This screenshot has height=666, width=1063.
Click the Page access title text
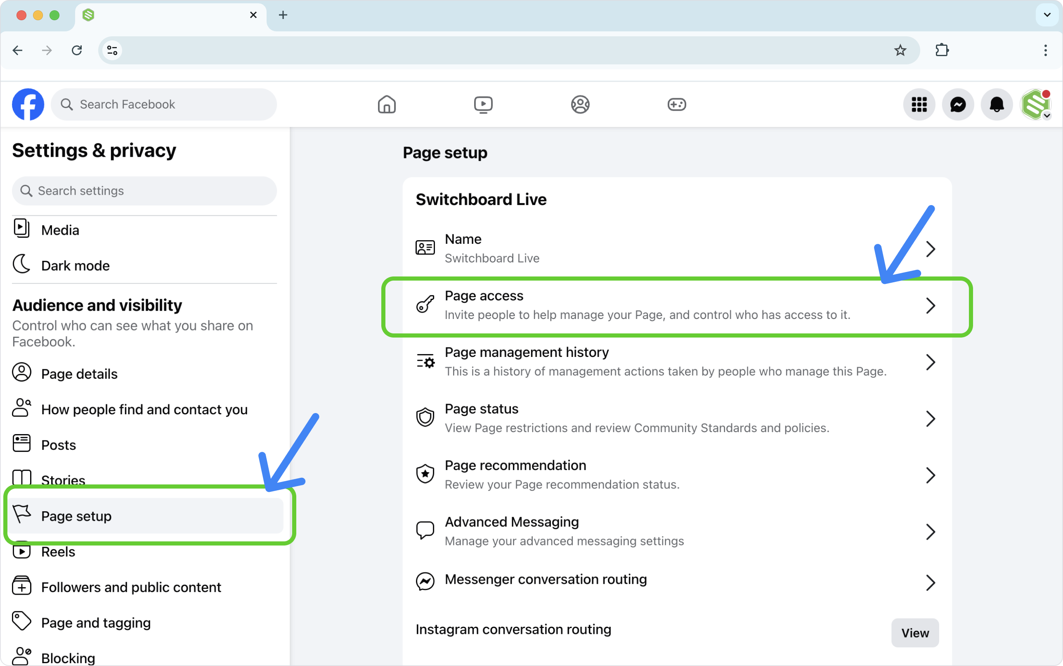(x=484, y=295)
